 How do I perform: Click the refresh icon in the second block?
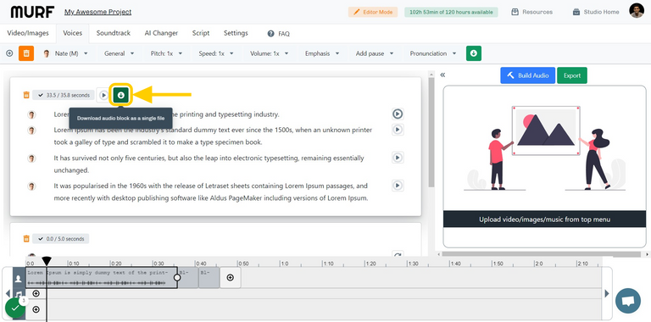[398, 254]
